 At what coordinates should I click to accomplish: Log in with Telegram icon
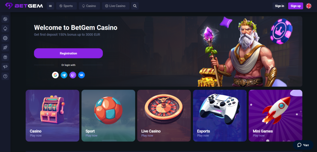coord(64,75)
